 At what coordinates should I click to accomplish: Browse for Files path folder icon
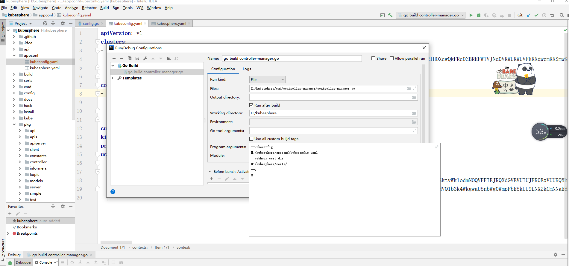tap(409, 89)
